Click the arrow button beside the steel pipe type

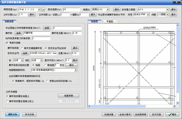point(43,9)
